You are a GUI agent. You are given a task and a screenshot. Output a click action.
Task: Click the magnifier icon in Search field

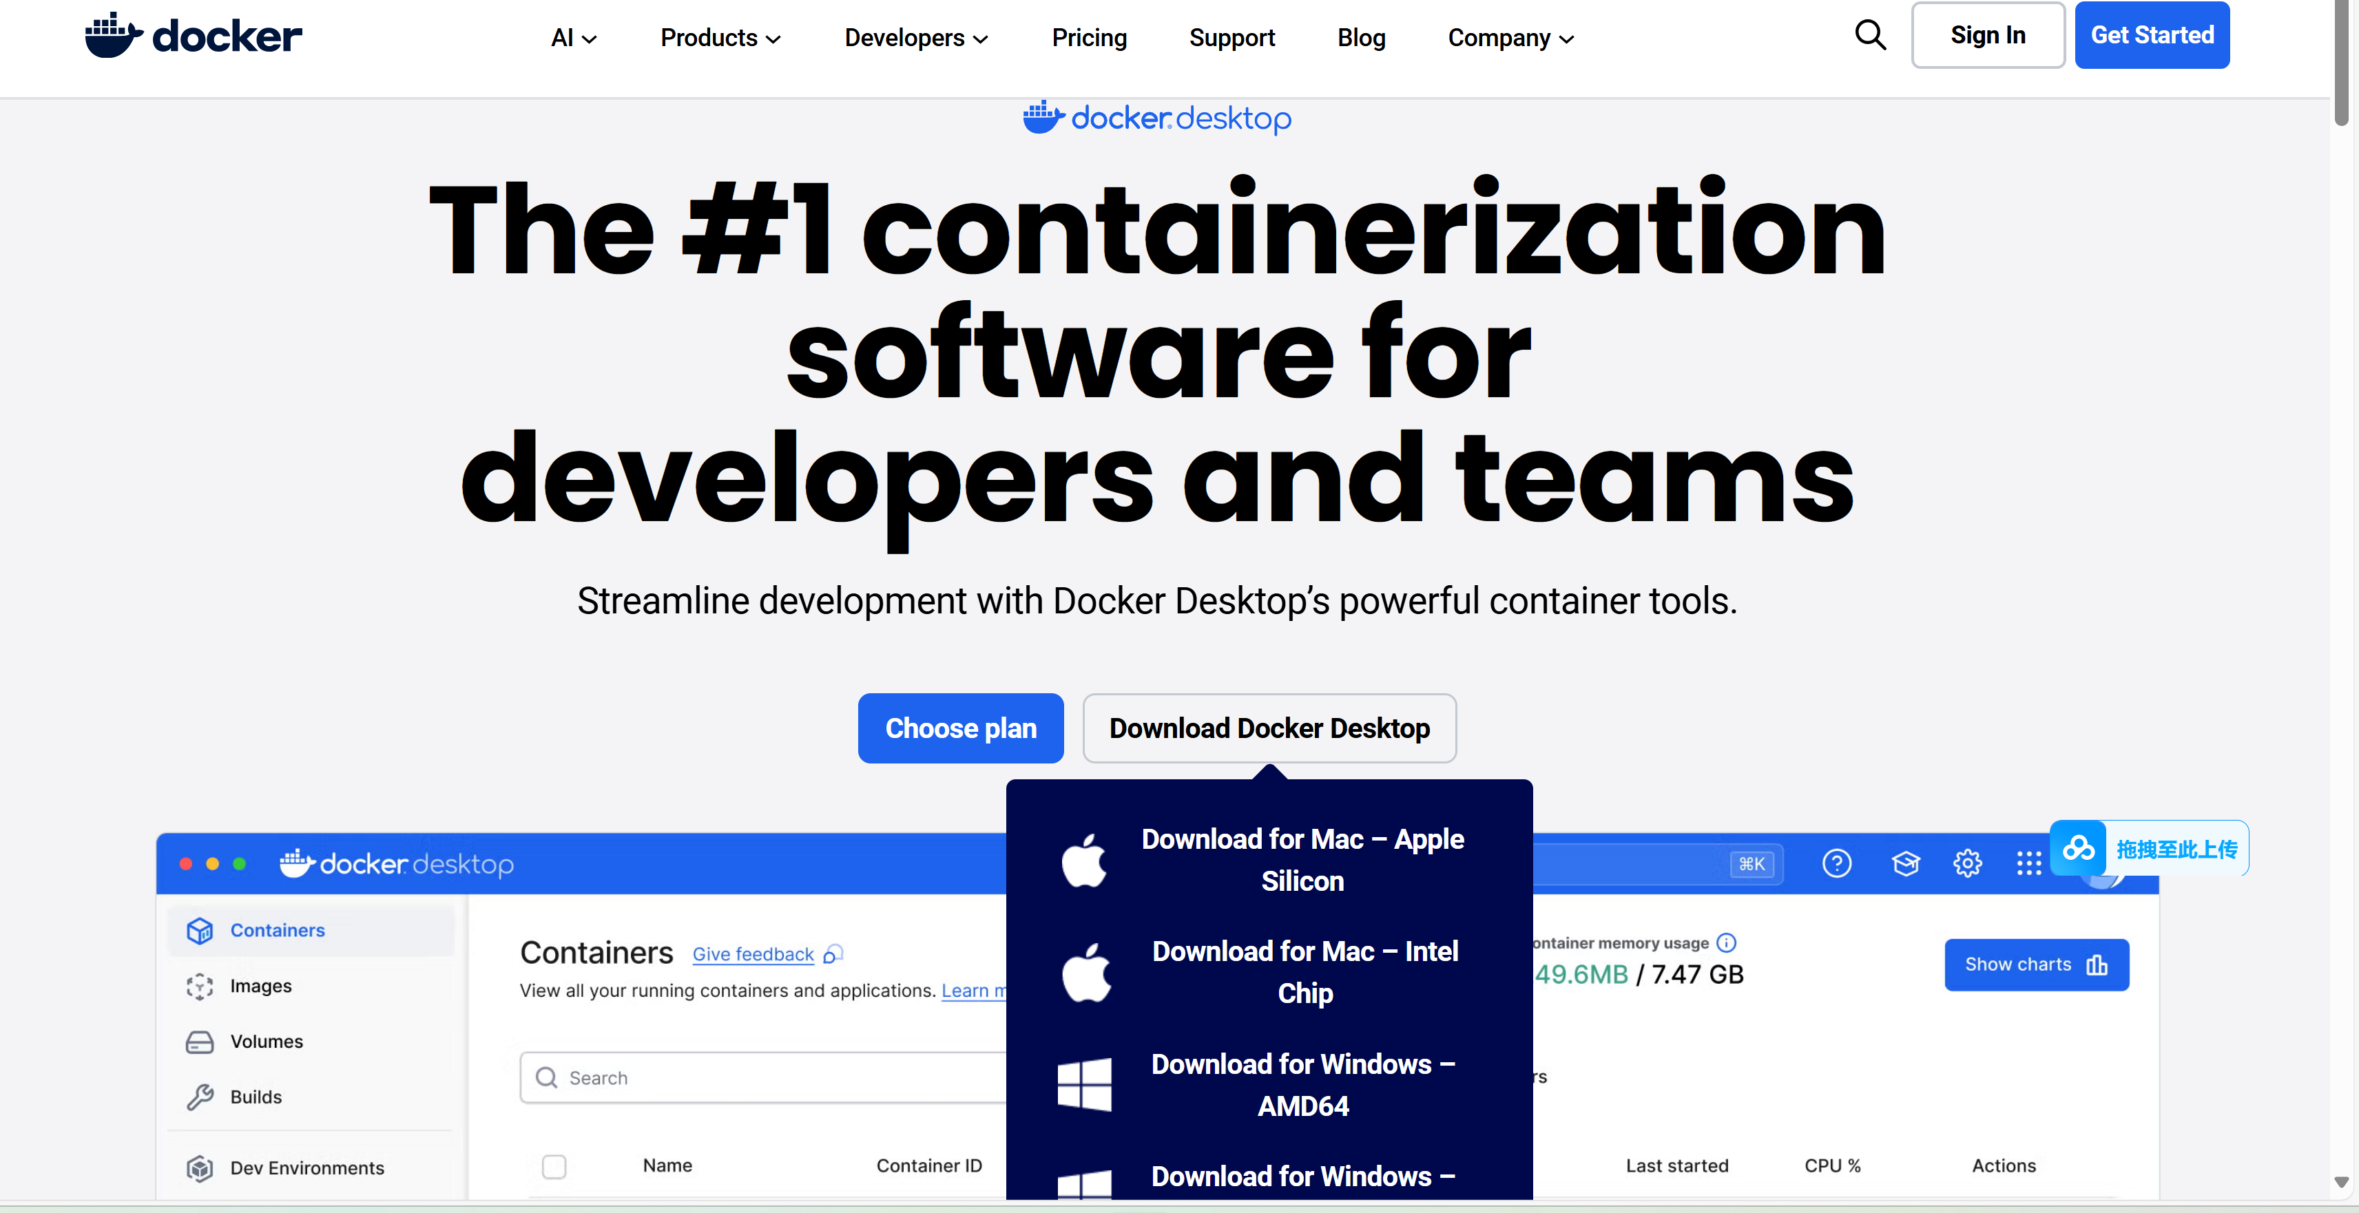[x=547, y=1077]
